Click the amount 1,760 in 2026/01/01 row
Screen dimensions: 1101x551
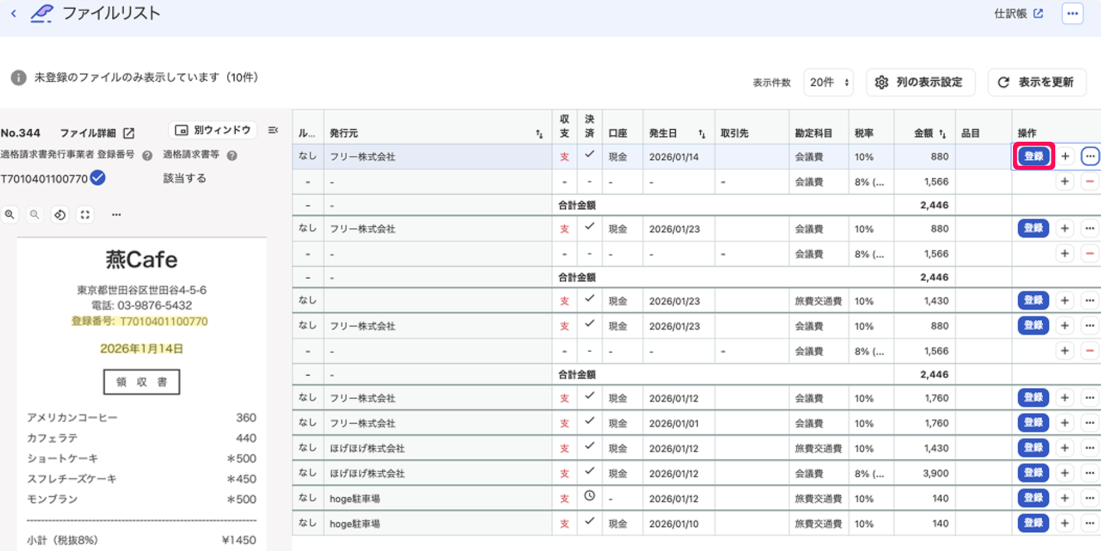click(936, 424)
